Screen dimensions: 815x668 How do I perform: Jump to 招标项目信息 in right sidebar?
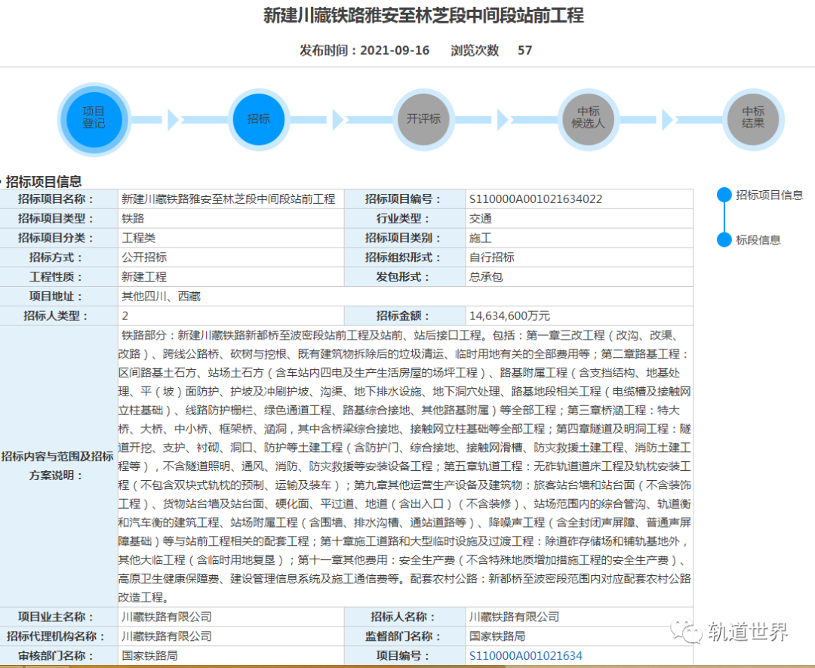pyautogui.click(x=769, y=195)
